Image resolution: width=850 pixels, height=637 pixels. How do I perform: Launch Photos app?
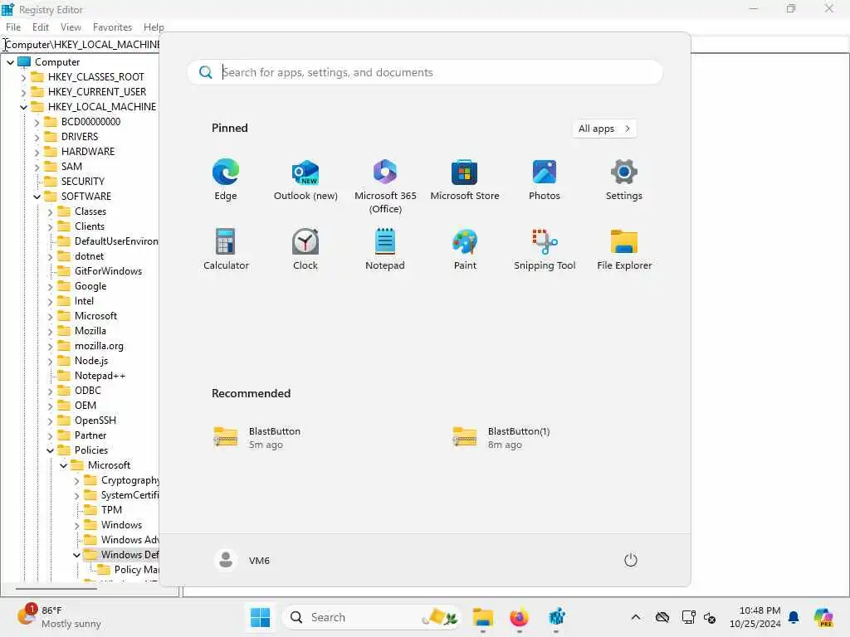point(545,180)
